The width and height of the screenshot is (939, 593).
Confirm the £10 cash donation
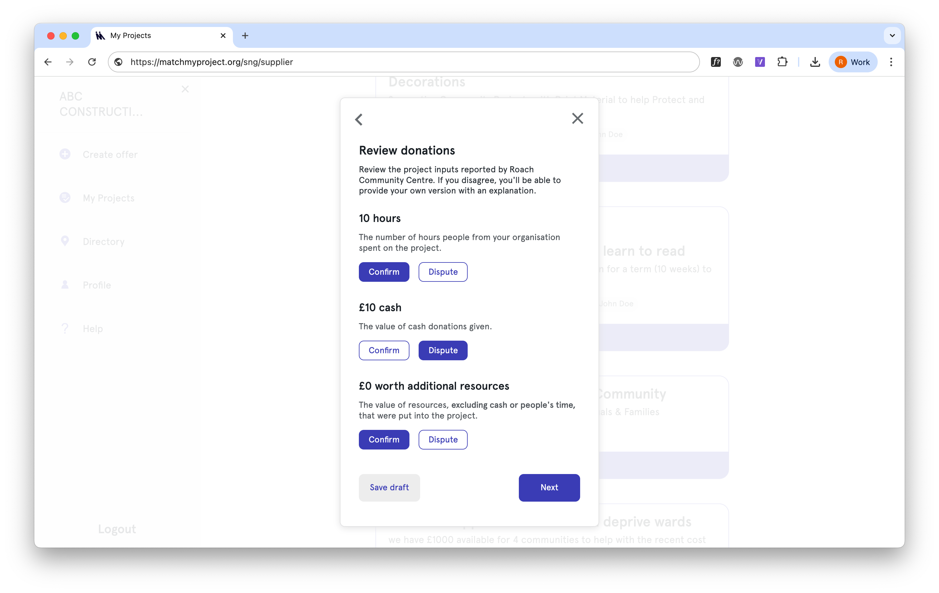tap(384, 350)
